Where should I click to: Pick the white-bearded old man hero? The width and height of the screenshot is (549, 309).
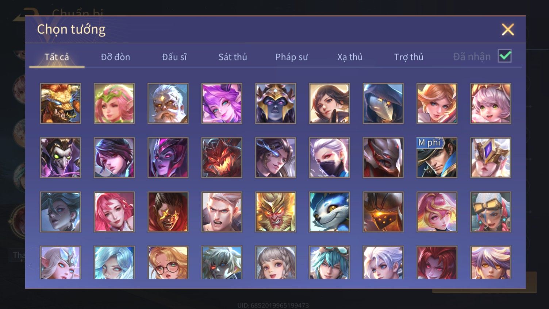(168, 103)
